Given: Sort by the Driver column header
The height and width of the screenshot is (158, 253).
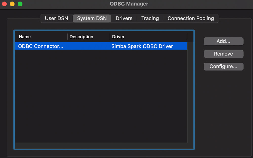Looking at the screenshot, I should pos(148,37).
